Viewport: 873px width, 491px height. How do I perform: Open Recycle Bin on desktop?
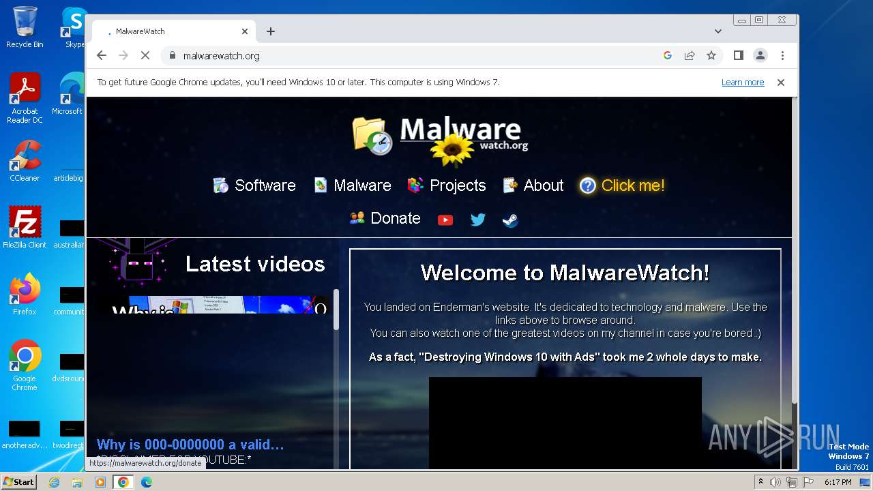[25, 27]
